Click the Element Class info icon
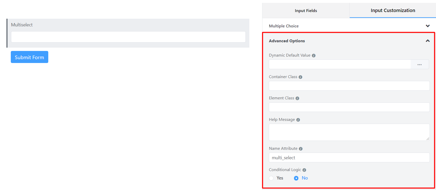The height and width of the screenshot is (190, 436). [297, 98]
